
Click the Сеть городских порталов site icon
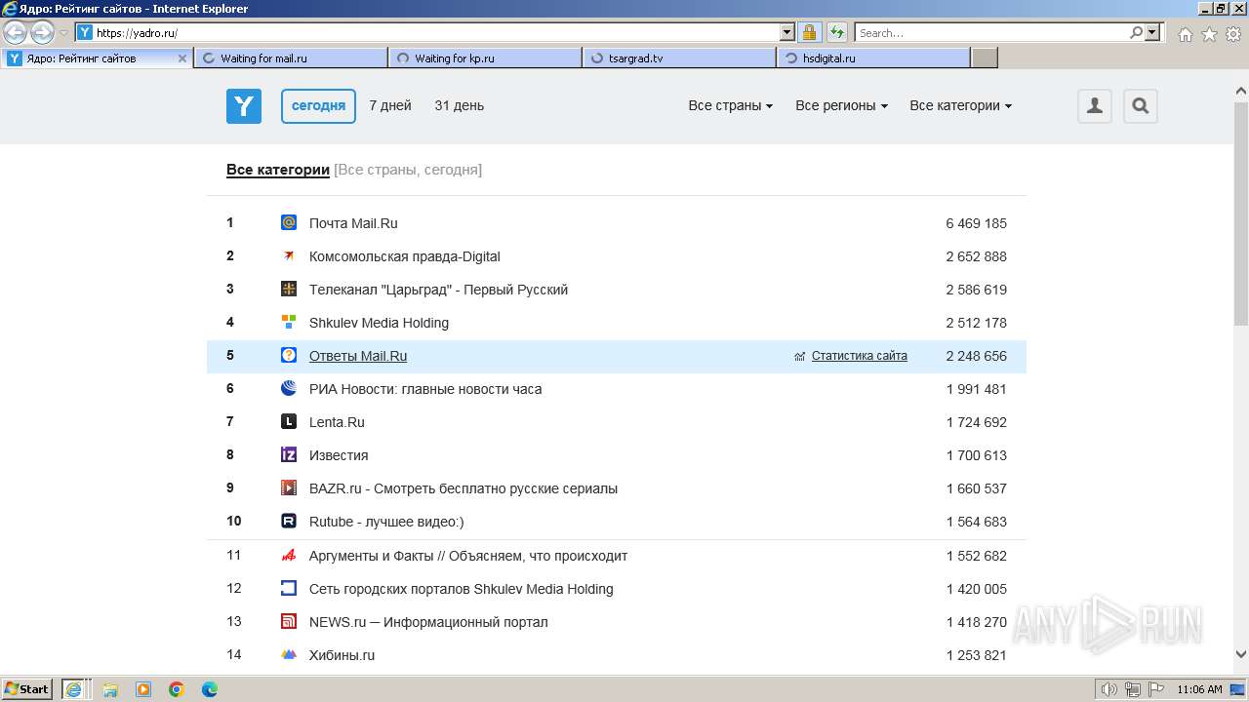289,588
